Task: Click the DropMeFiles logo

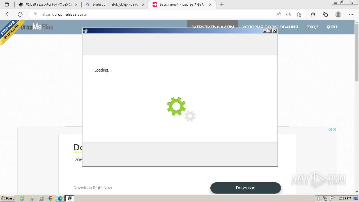Action: [37, 27]
